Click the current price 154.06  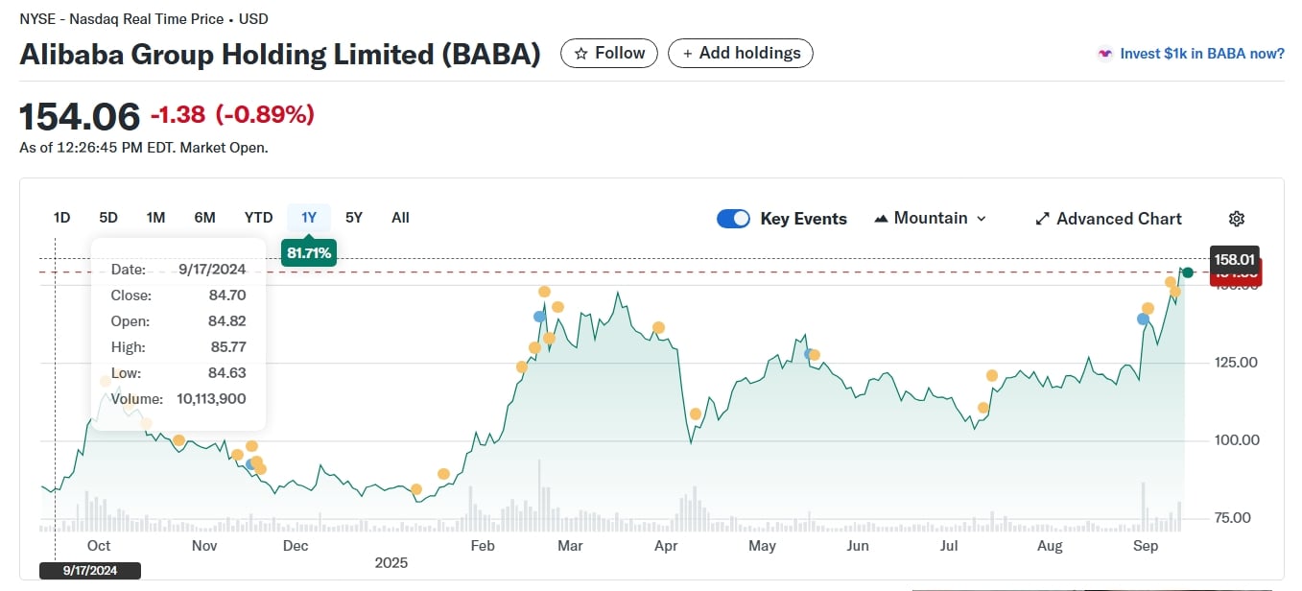pyautogui.click(x=80, y=116)
